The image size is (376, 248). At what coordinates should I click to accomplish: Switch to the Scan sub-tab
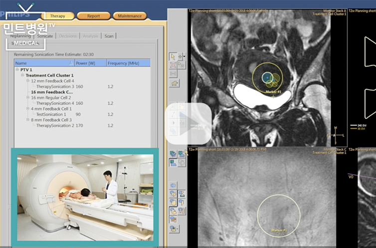pos(109,36)
